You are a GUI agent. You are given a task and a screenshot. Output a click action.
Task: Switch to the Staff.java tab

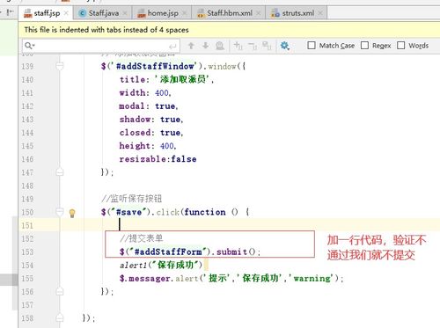pos(104,13)
